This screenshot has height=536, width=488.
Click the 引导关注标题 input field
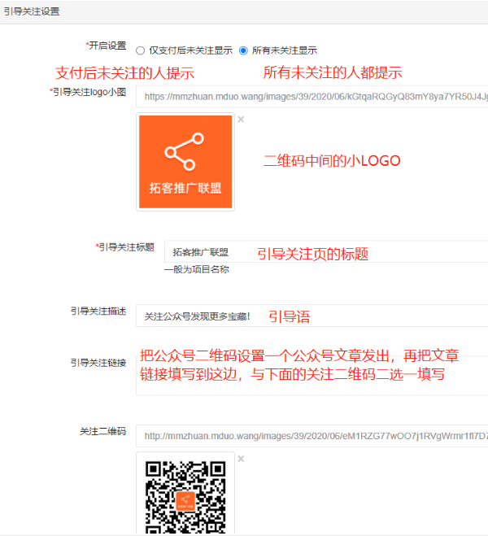[x=326, y=252]
